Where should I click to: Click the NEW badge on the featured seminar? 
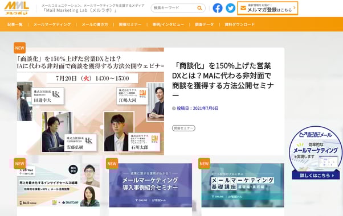click(20, 48)
